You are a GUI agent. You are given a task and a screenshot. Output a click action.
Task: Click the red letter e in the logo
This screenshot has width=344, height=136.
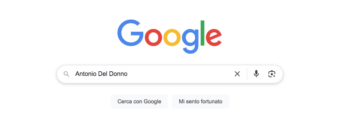tap(214, 38)
